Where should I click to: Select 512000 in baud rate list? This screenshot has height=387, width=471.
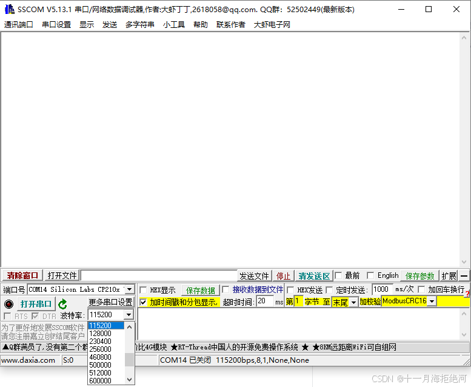point(106,372)
